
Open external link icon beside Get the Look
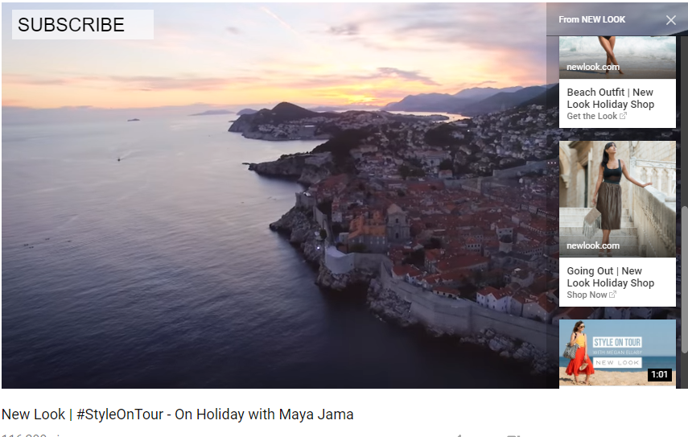(x=623, y=116)
